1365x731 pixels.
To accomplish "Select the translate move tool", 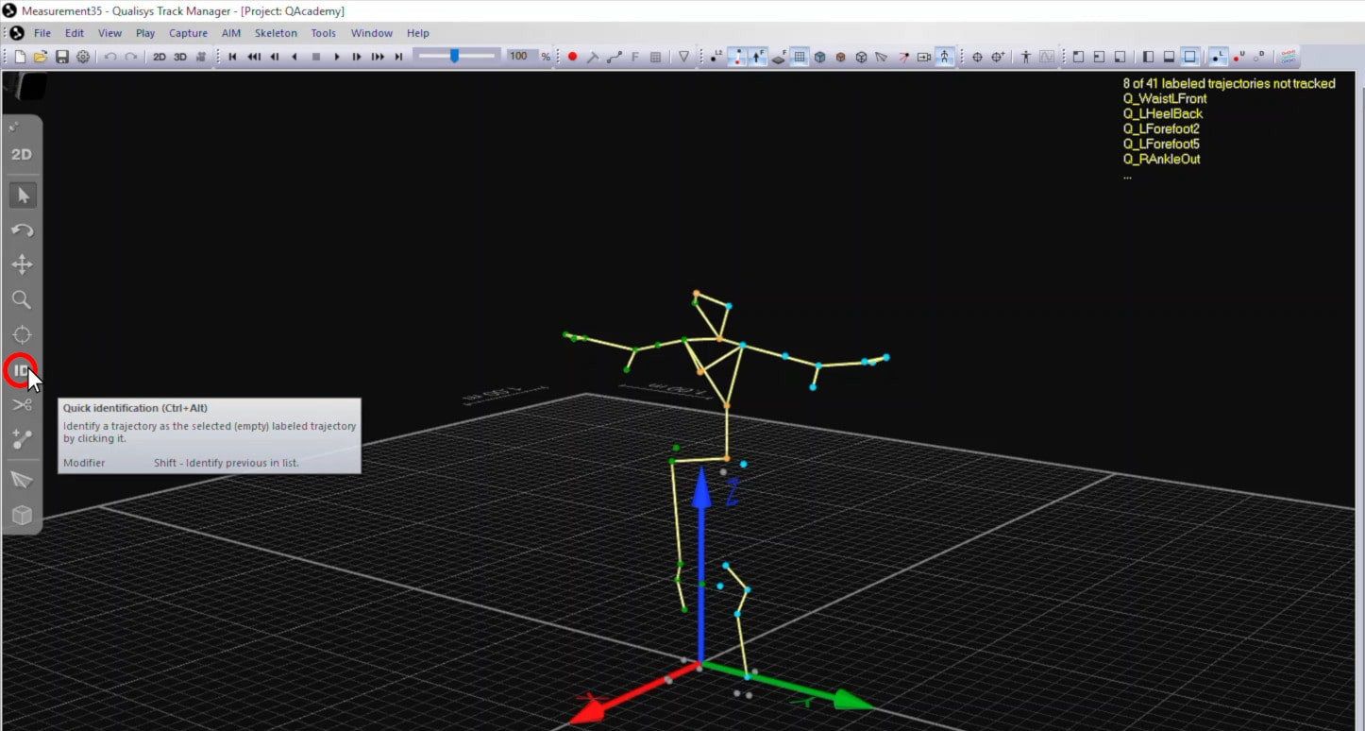I will pos(22,265).
